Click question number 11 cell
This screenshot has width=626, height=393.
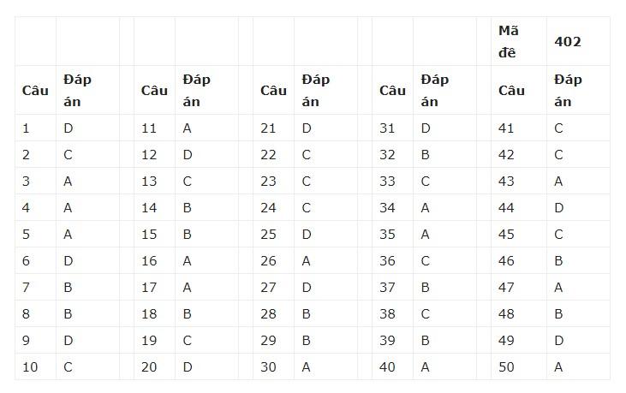[149, 128]
